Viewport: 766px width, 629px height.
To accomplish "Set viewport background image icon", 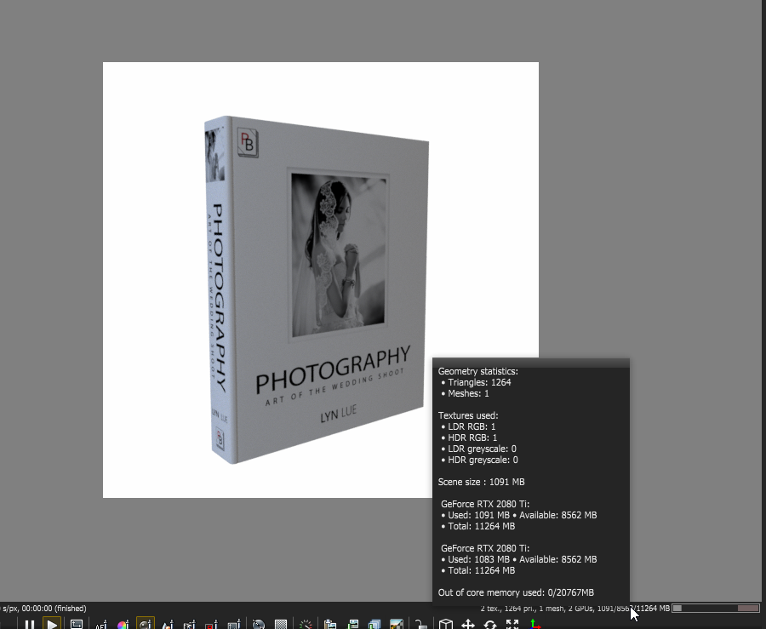I will [396, 625].
